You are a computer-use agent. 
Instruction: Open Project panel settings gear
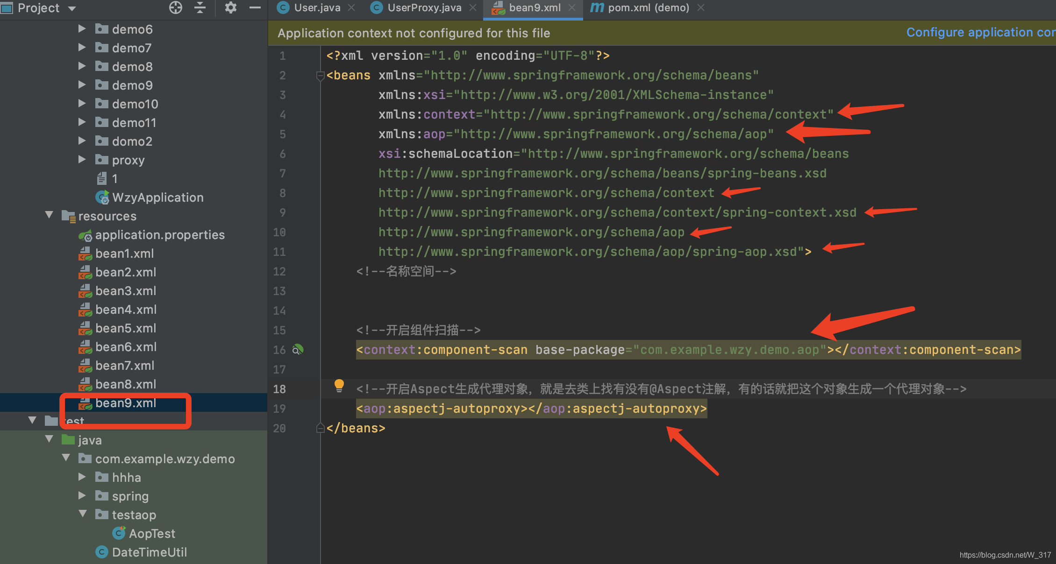(x=230, y=7)
